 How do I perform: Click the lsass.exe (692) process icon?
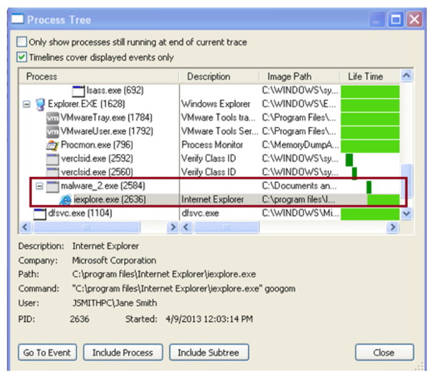click(78, 91)
